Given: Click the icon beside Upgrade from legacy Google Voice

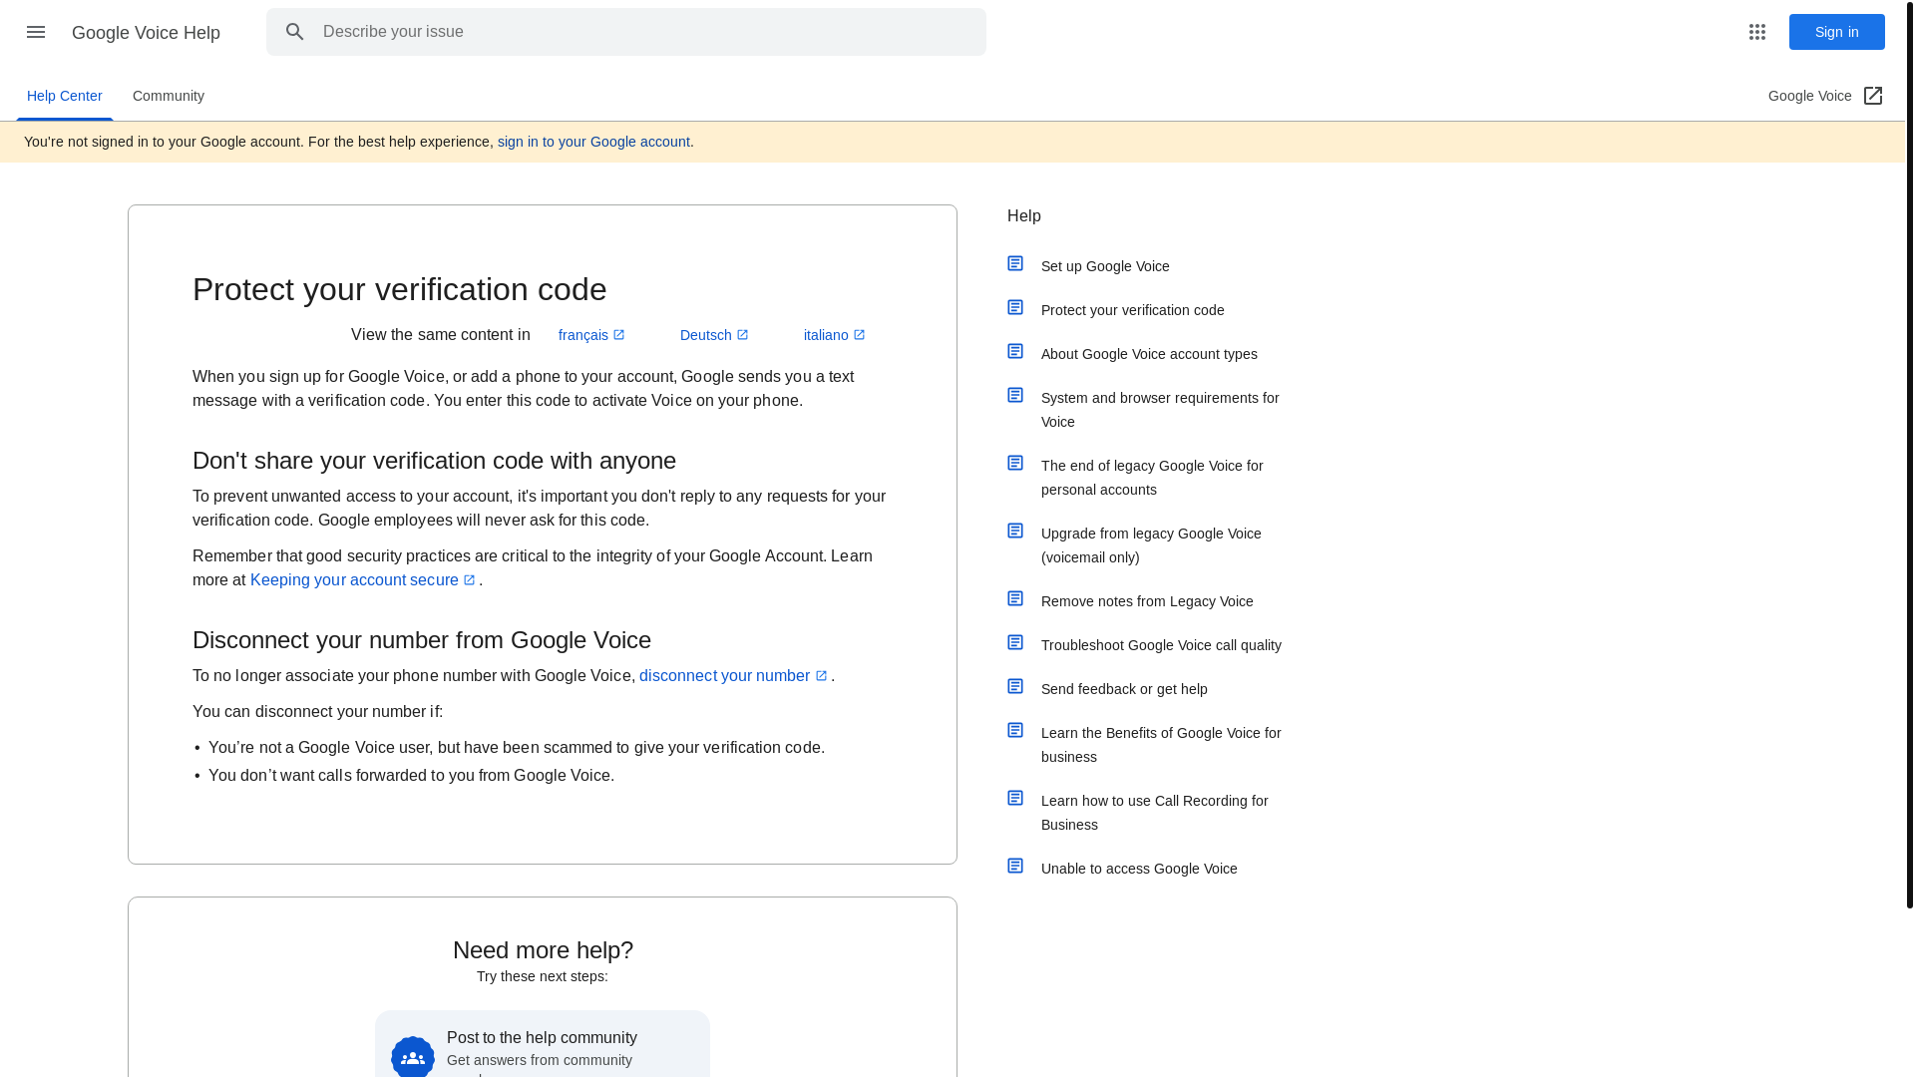Looking at the screenshot, I should [x=1015, y=531].
